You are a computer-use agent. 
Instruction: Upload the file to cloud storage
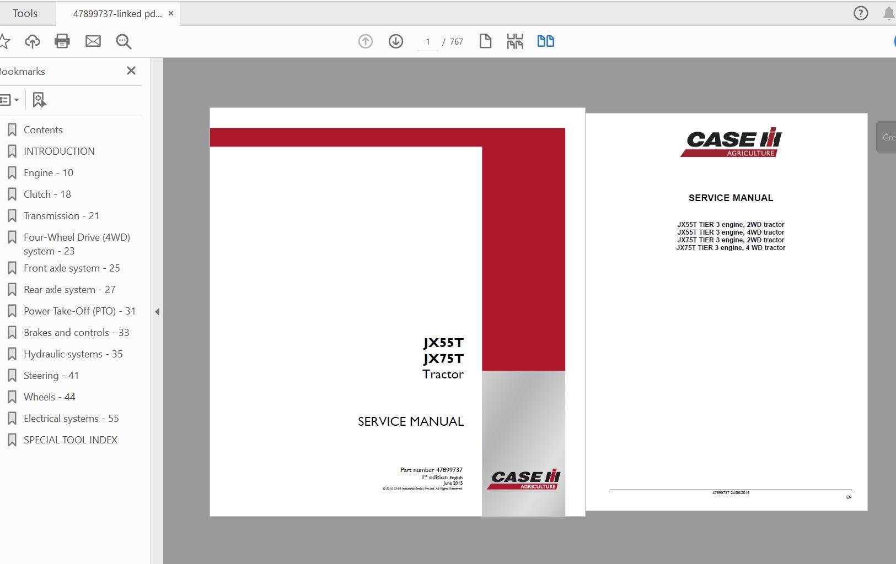tap(33, 41)
